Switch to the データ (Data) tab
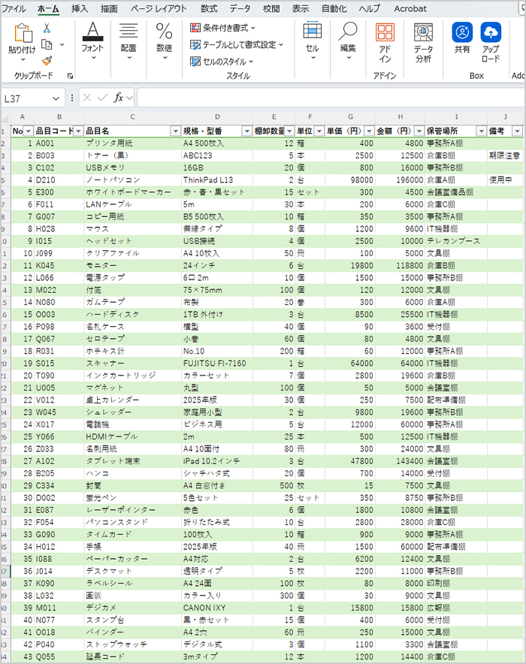This screenshot has width=526, height=664. pyautogui.click(x=240, y=8)
